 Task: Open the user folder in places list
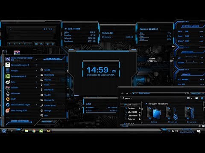coord(45,70)
